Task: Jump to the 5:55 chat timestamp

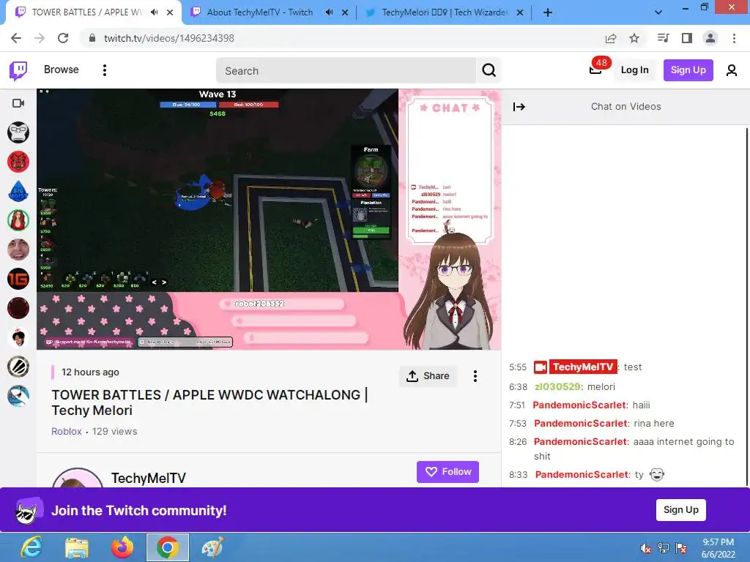Action: tap(518, 367)
